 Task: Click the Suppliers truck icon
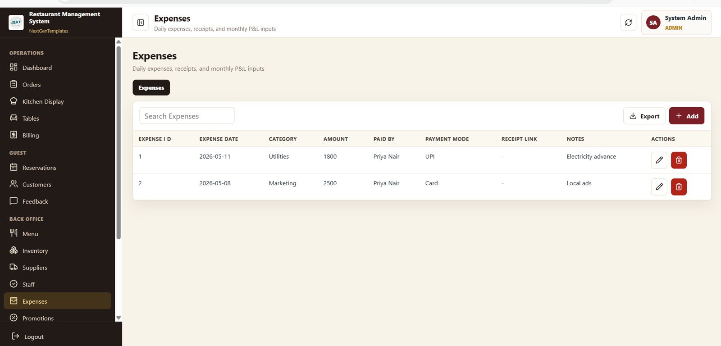click(14, 267)
